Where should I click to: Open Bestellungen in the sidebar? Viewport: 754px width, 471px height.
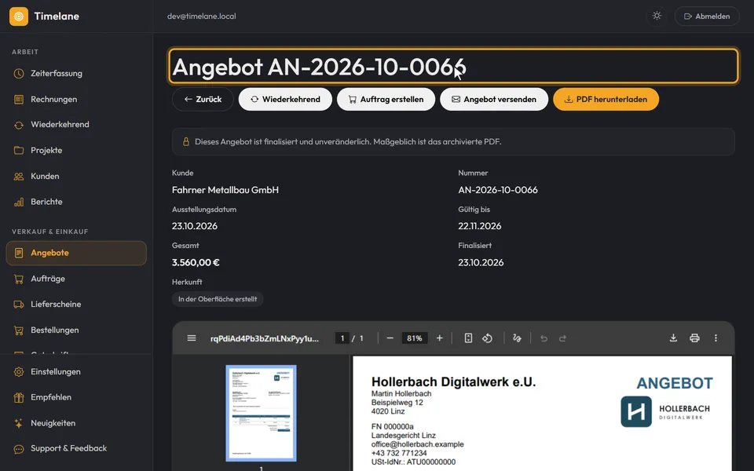[x=76, y=330]
